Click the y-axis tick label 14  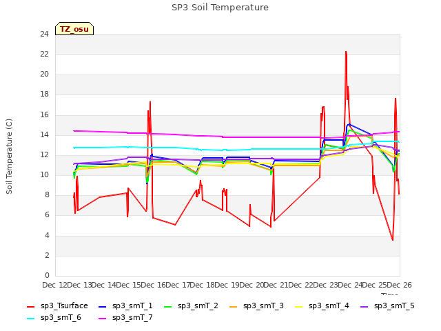click(44, 135)
